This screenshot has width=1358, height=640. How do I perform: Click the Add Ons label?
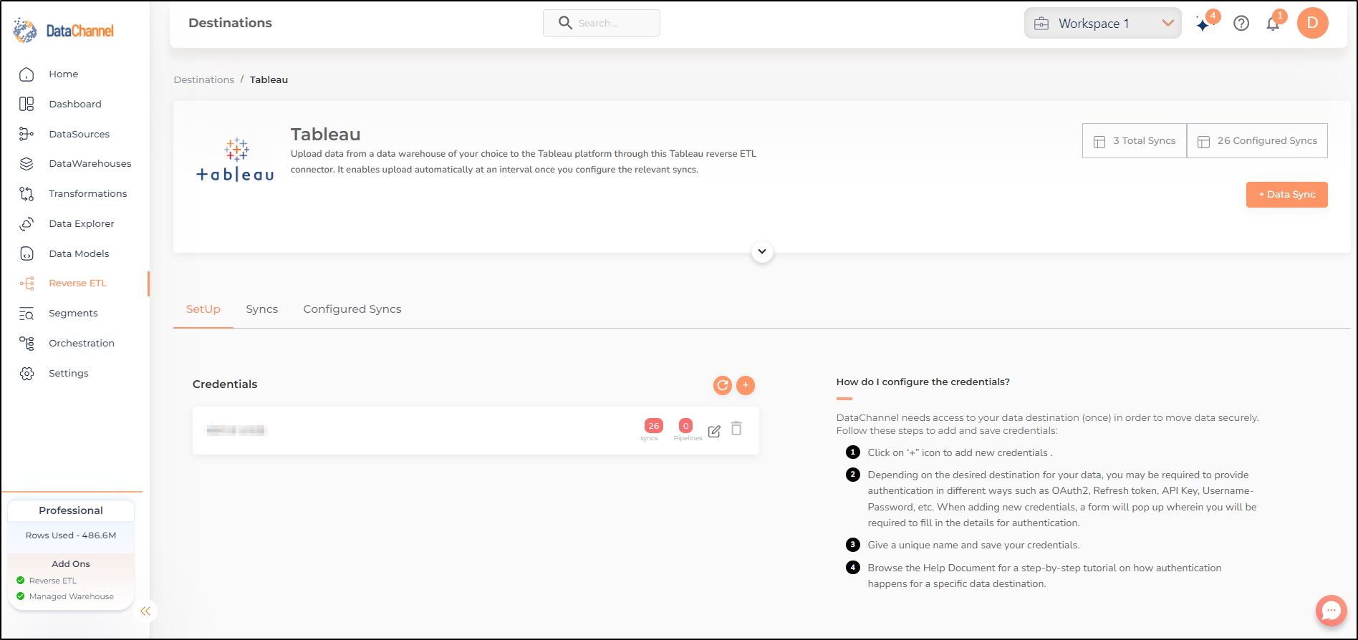pos(71,564)
